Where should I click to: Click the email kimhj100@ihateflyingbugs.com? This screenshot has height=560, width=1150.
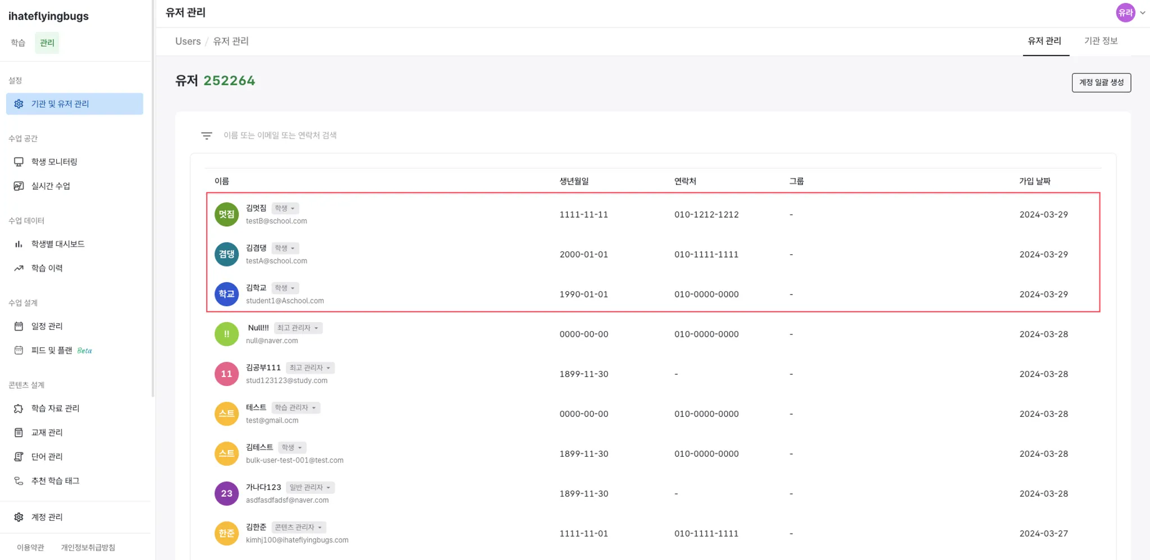(297, 540)
